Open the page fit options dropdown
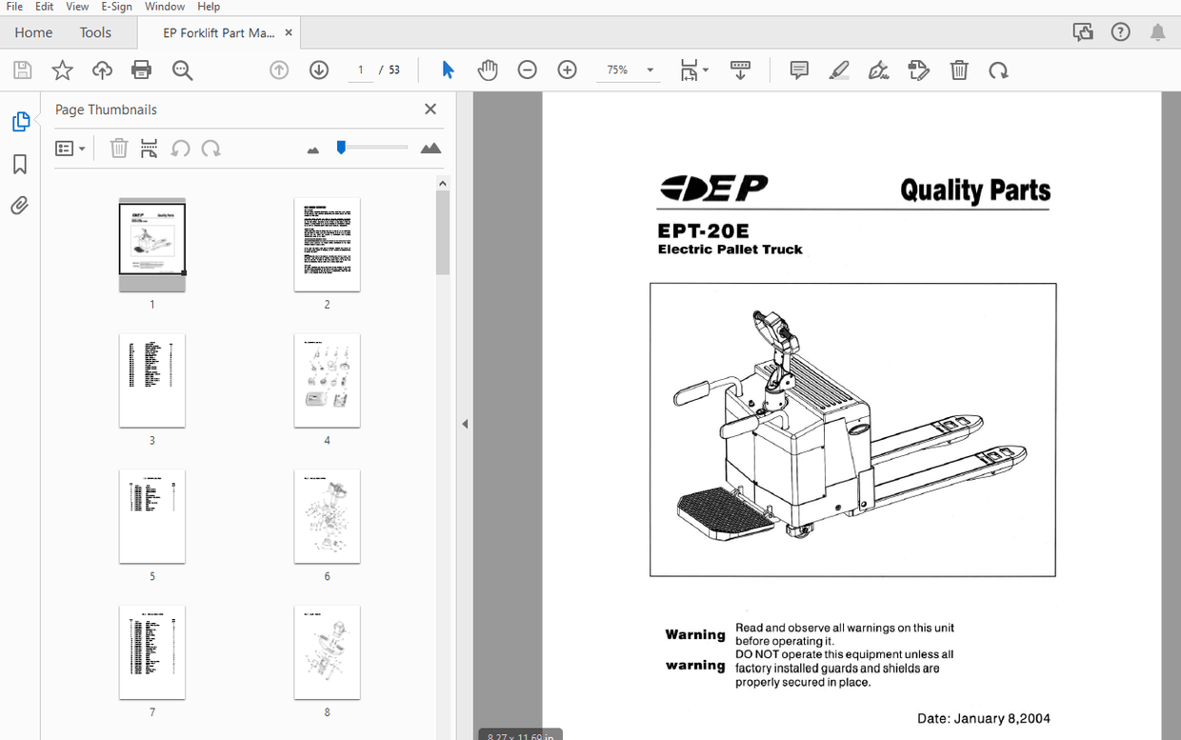The width and height of the screenshot is (1181, 740). (x=694, y=70)
